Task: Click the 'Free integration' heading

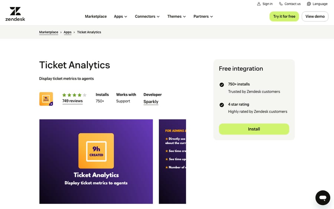Action: tap(241, 69)
